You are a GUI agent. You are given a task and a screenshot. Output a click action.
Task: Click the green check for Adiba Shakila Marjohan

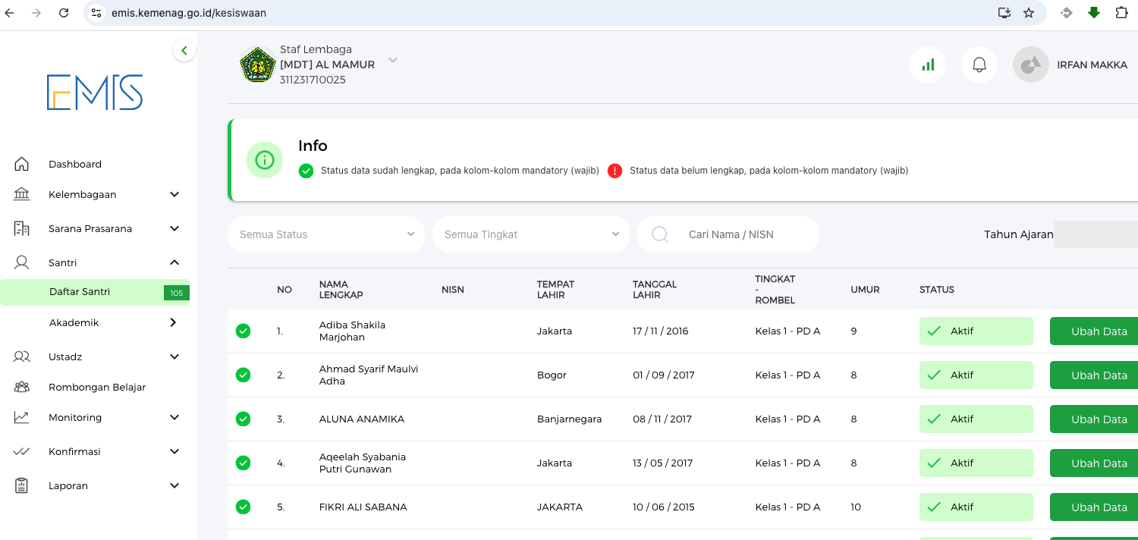(x=243, y=331)
